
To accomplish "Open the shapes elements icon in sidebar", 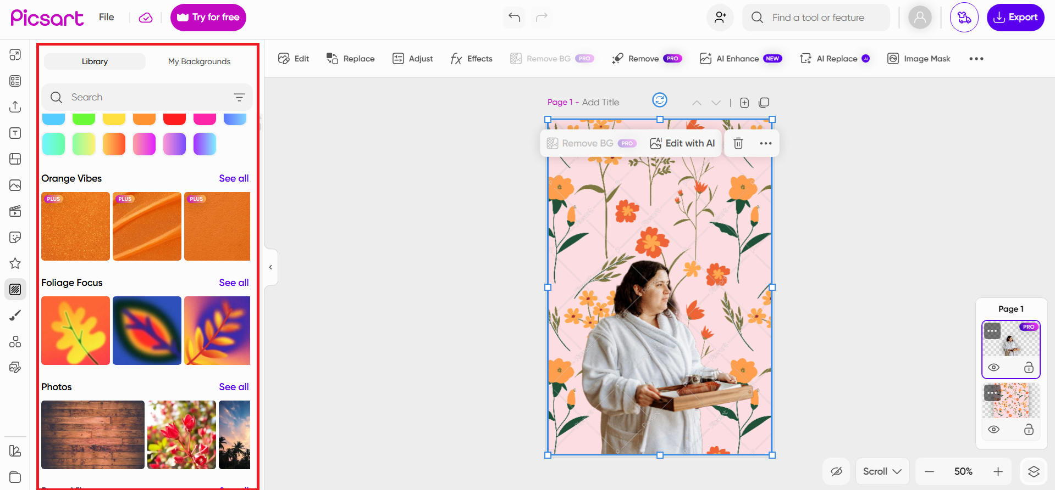I will tap(15, 341).
